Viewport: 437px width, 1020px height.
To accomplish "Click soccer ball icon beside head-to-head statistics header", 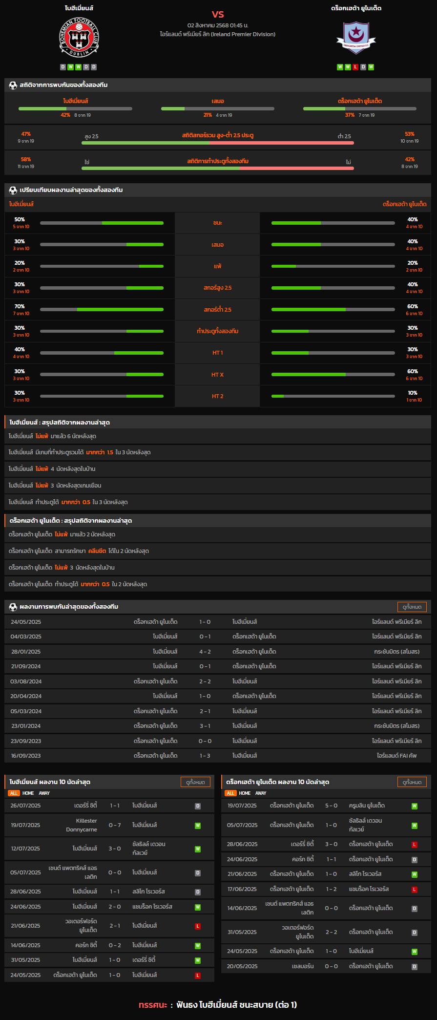I will click(13, 85).
